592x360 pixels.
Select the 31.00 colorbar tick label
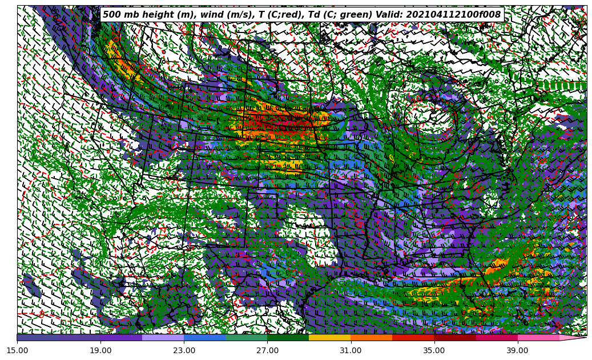pos(351,350)
